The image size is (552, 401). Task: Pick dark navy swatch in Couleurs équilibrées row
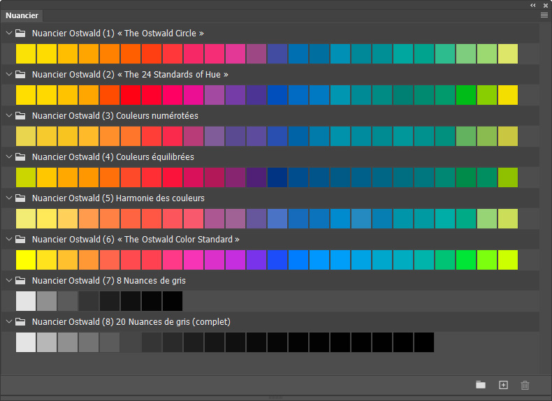[277, 177]
